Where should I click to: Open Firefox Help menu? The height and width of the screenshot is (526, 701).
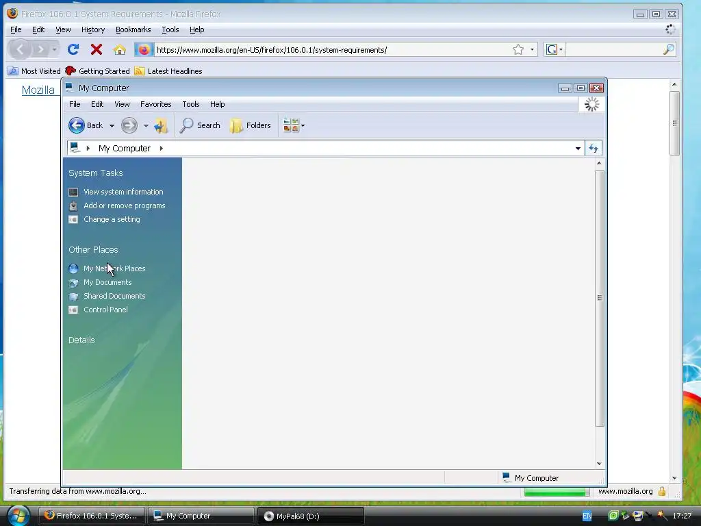point(196,29)
